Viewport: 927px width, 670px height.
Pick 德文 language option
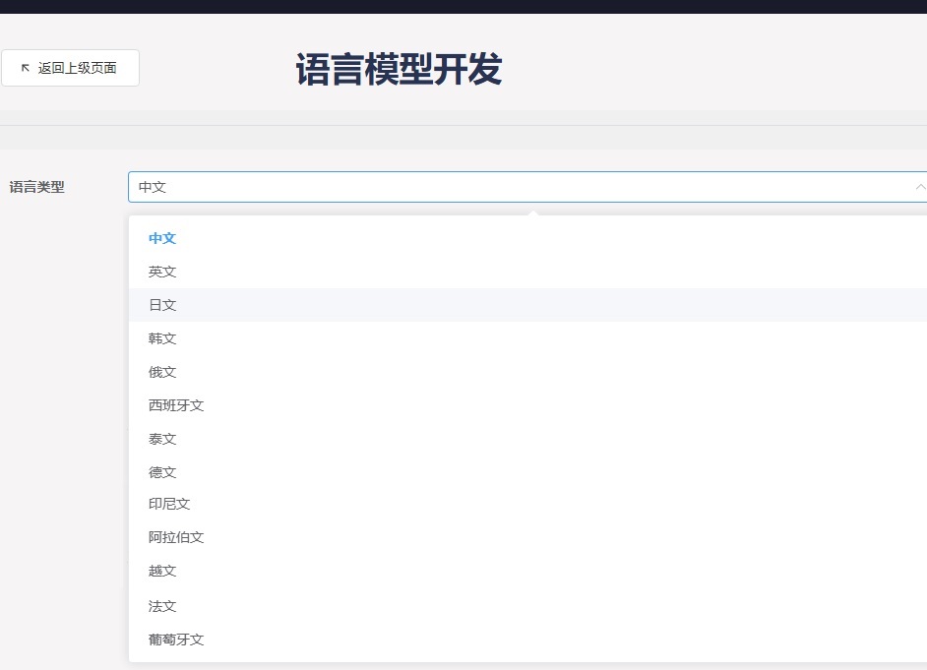[x=162, y=472]
